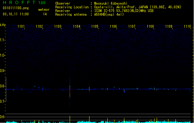Click the 1101 time axis label
The width and height of the screenshot is (194, 123).
click(21, 26)
